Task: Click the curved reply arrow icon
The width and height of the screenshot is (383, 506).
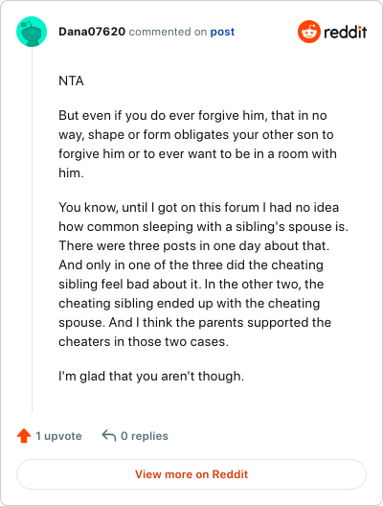Action: pyautogui.click(x=109, y=436)
